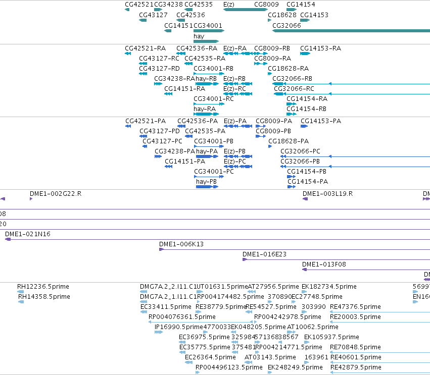Click the CG42521 gene label
This screenshot has width=430, height=375.
click(x=139, y=5)
